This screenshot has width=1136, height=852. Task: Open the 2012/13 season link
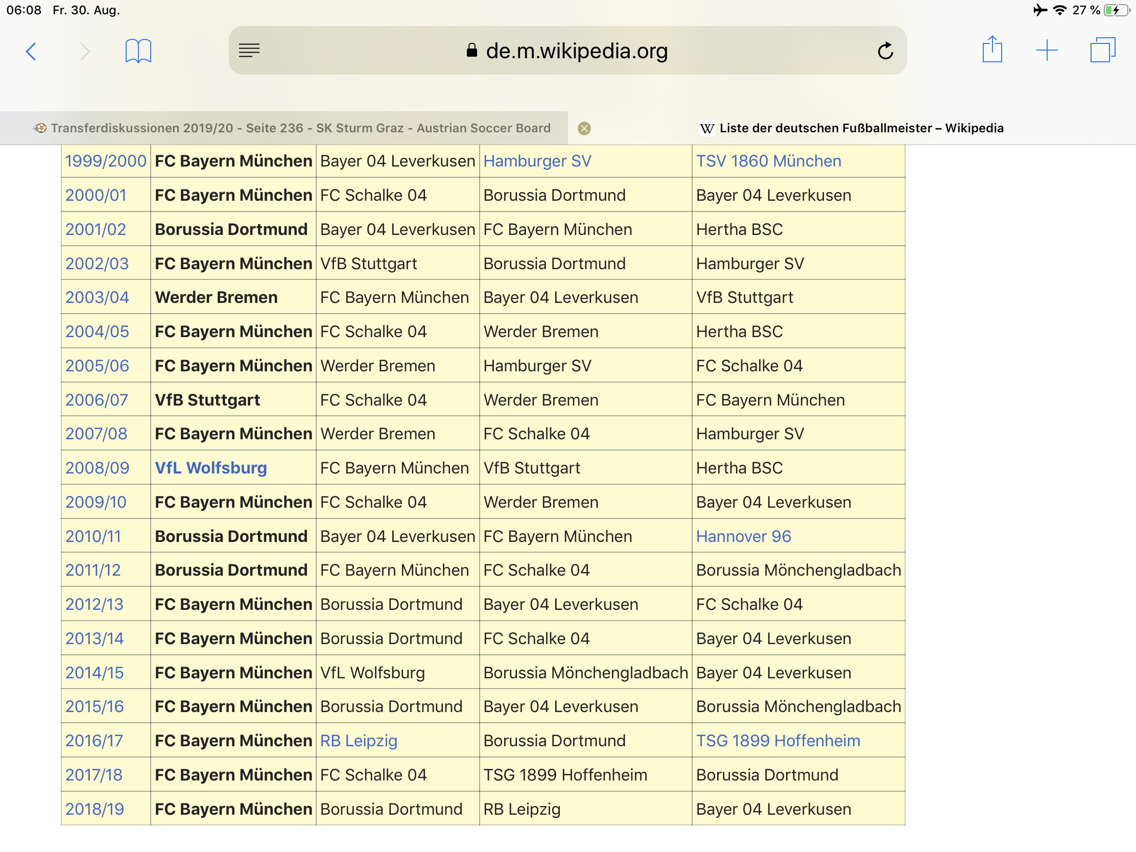[x=94, y=604]
